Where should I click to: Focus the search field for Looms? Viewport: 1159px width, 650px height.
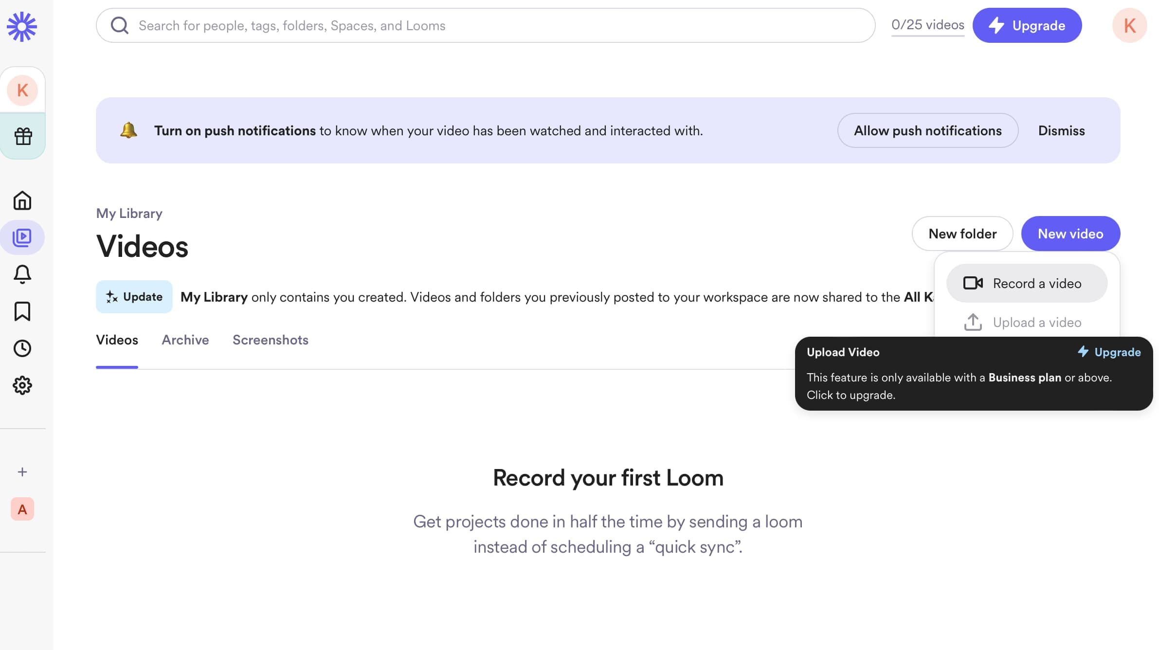(x=487, y=25)
